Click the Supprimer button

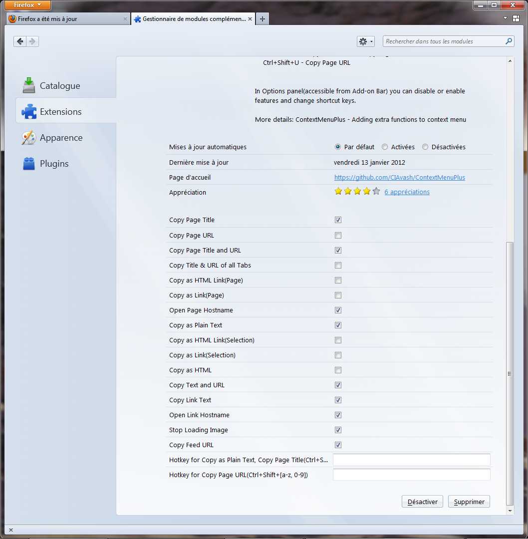[469, 502]
